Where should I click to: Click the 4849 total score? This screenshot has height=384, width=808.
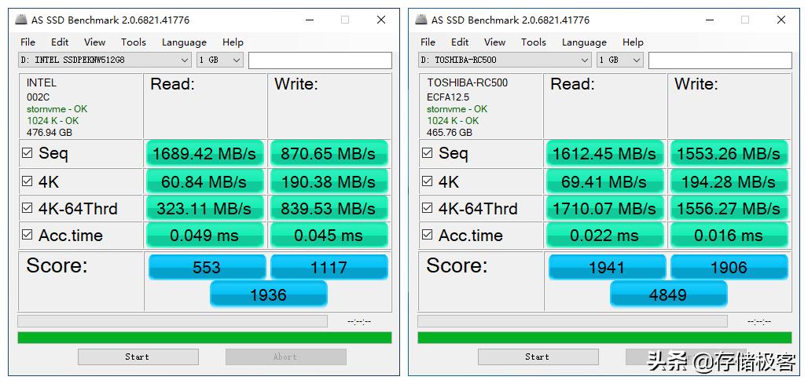pos(668,294)
